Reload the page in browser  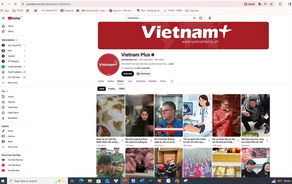[x=15, y=4]
